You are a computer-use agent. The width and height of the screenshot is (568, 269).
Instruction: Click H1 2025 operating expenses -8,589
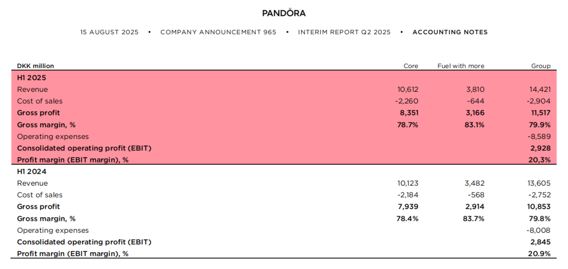(540, 136)
